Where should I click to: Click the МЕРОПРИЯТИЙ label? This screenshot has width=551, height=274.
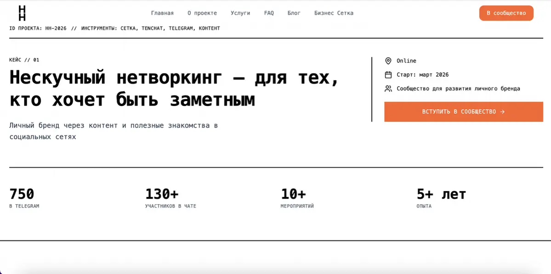(x=297, y=206)
